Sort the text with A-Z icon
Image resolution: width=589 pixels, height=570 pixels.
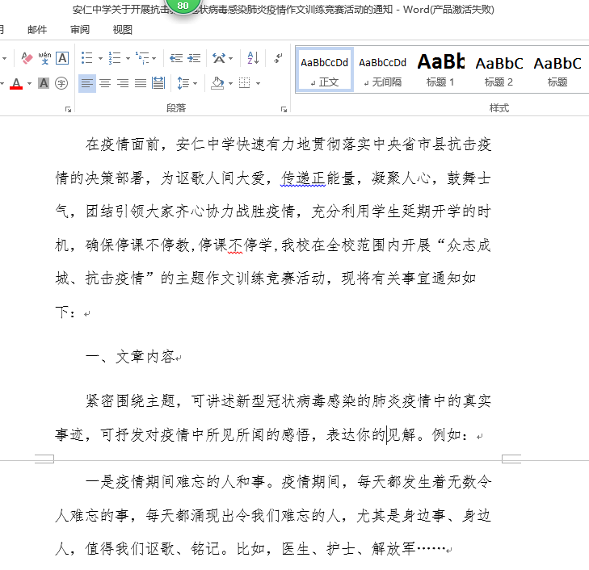[252, 58]
